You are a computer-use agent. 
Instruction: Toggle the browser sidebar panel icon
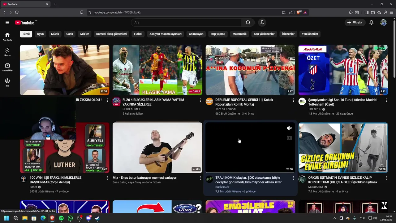tap(367, 12)
